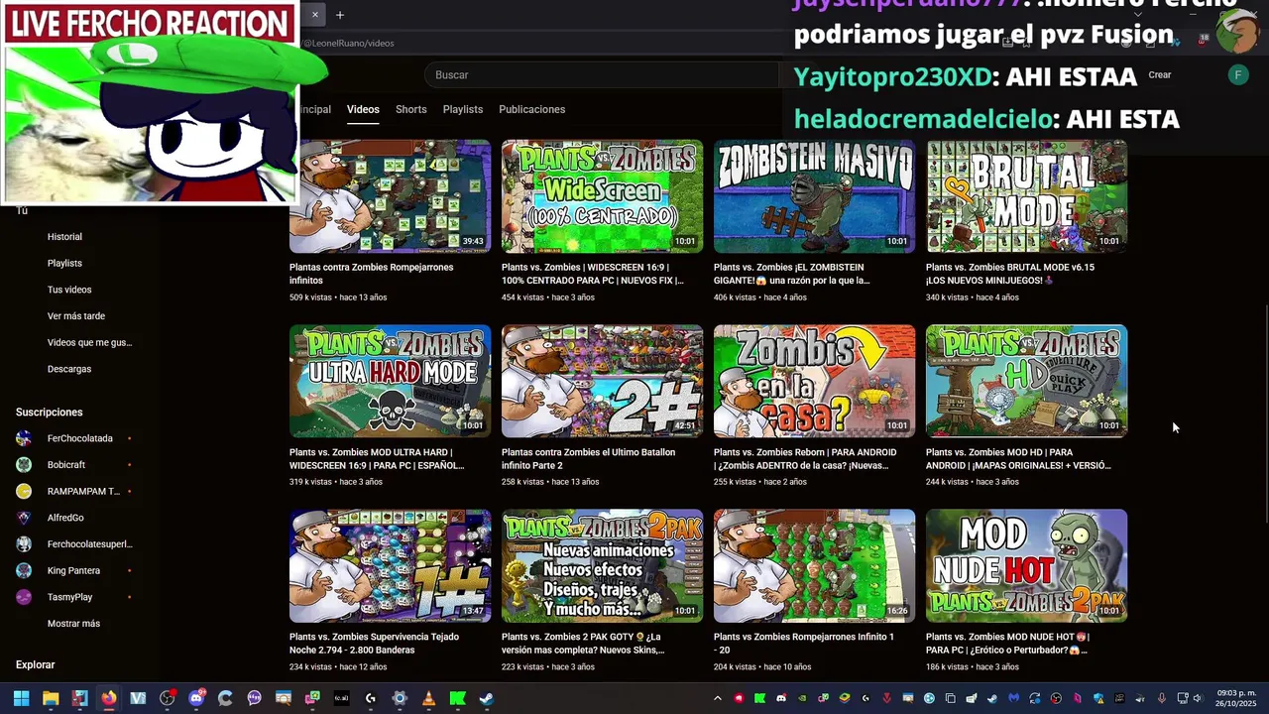Viewport: 1269px width, 714px height.
Task: Expand subscriptions with Mostrar más
Action: tap(73, 624)
